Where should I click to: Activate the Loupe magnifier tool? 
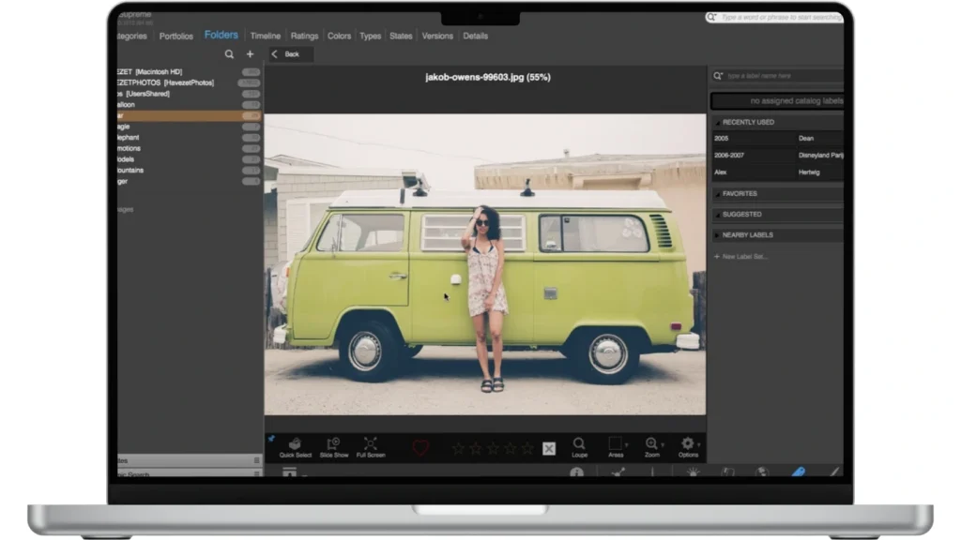click(579, 444)
